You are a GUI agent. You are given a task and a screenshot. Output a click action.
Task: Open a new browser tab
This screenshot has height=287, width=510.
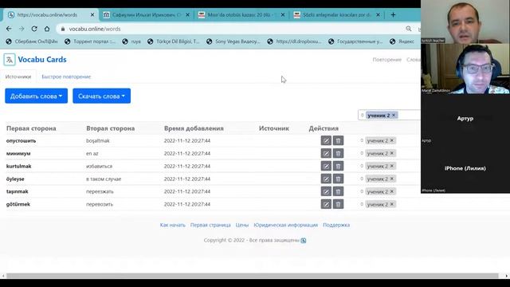click(393, 14)
